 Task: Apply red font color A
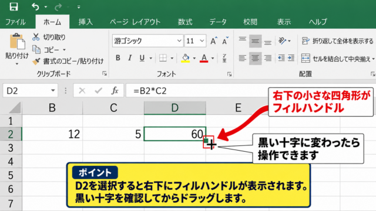(x=204, y=58)
